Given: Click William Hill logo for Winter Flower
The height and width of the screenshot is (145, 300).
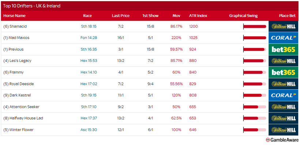Looking at the screenshot, I should 284,130.
